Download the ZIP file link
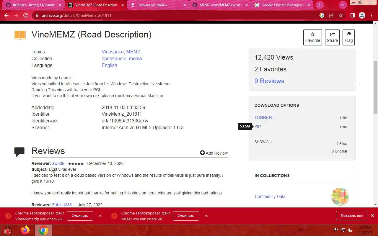Image resolution: width=378 pixels, height=236 pixels. pos(258,127)
